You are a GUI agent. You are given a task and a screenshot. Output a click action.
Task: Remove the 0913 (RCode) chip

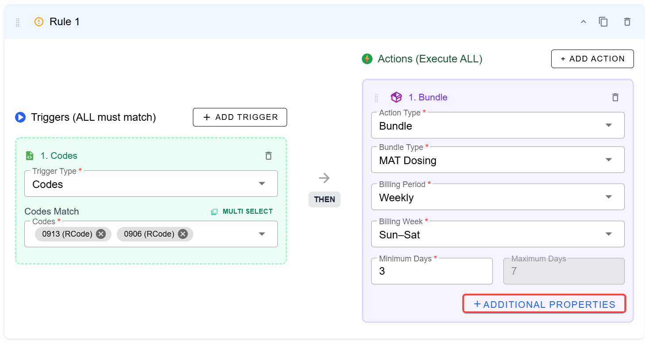[101, 234]
